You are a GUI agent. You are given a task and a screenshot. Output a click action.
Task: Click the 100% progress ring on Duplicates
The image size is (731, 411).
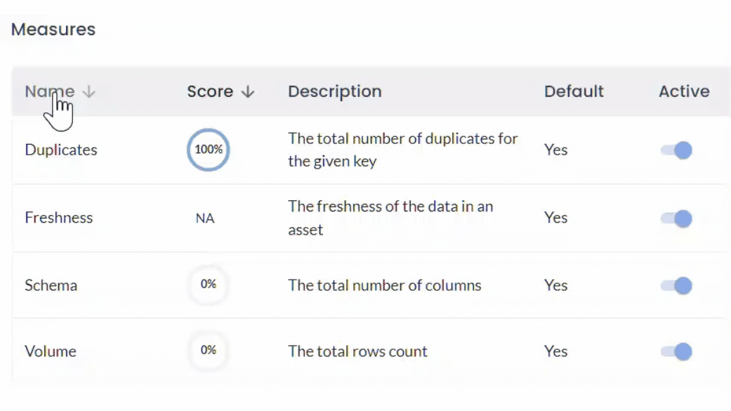[208, 149]
